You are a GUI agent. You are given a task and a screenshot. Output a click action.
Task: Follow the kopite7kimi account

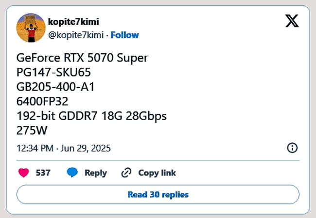coord(125,35)
